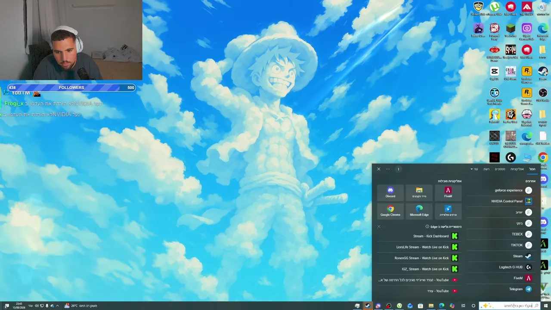Select the Minecraft TLauncher desktop icon
The width and height of the screenshot is (551, 310).
coord(511,30)
